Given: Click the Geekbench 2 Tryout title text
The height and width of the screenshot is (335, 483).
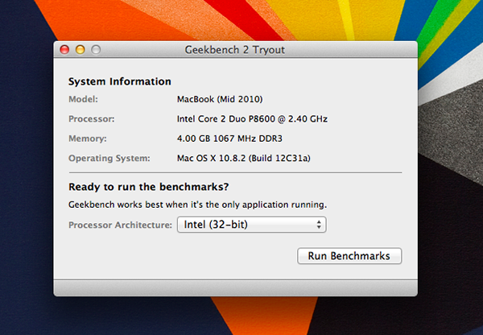Looking at the screenshot, I should 235,50.
